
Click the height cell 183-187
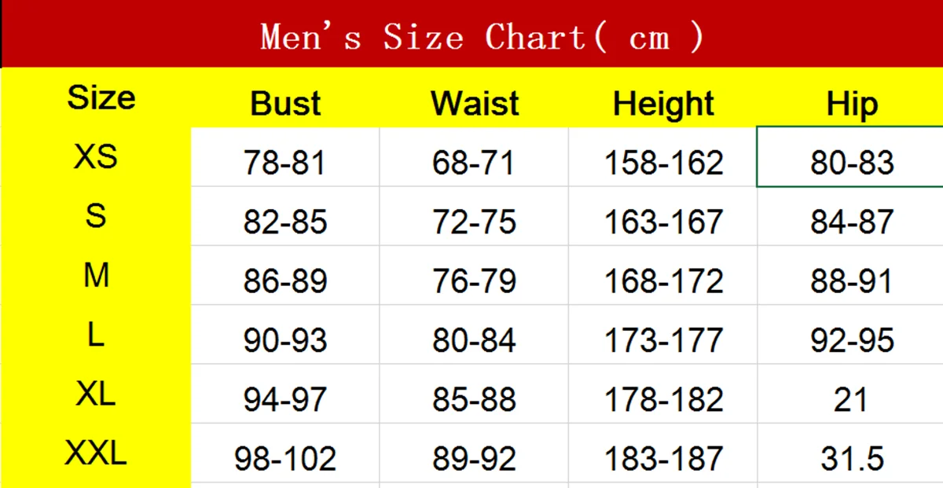[x=662, y=453]
